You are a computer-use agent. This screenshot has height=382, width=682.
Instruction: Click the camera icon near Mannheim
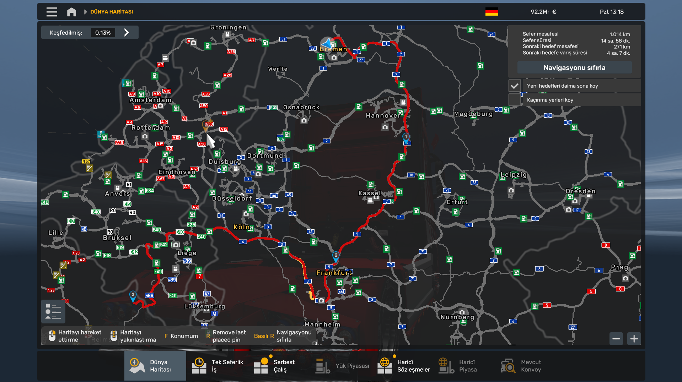pos(321,301)
